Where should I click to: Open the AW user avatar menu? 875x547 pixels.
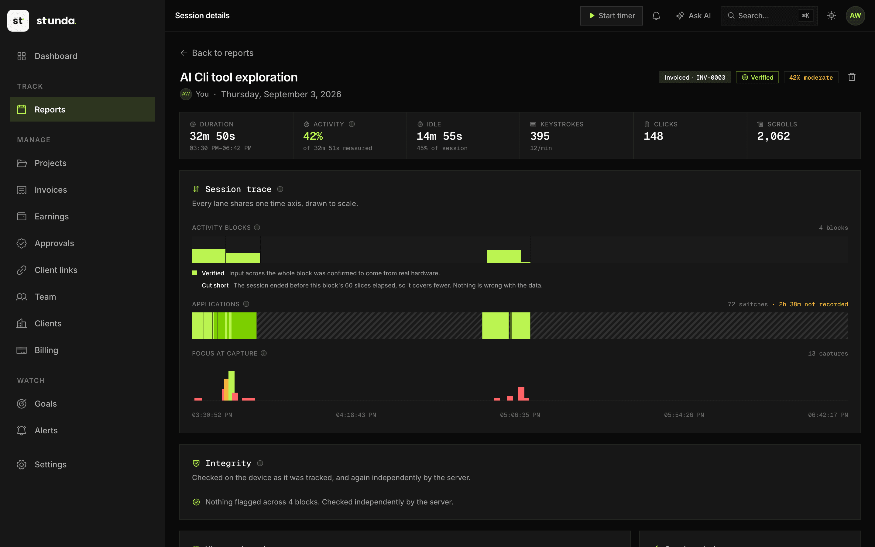coord(855,15)
